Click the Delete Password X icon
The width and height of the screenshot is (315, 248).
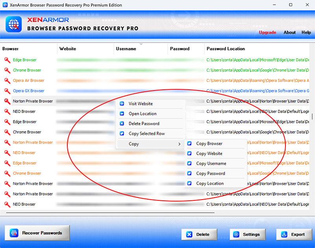click(122, 124)
